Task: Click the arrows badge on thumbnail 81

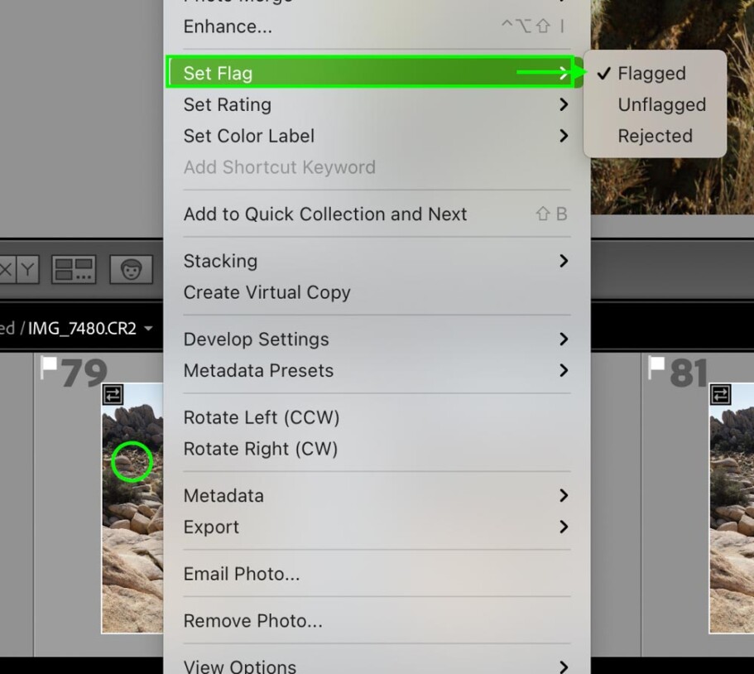Action: tap(719, 395)
